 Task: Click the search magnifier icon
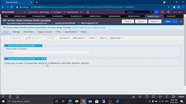pos(151,12)
